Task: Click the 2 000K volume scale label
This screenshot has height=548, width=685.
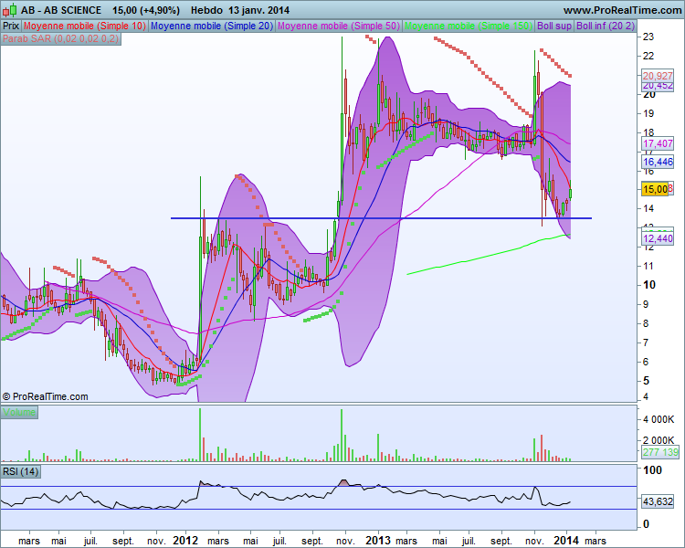Action: pyautogui.click(x=659, y=440)
